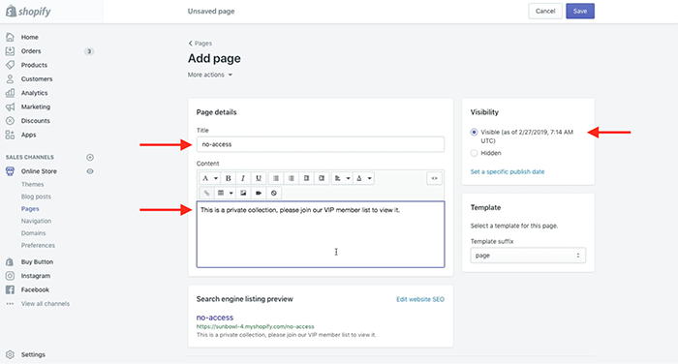Insert numbered list
The image size is (678, 364).
coord(291,178)
